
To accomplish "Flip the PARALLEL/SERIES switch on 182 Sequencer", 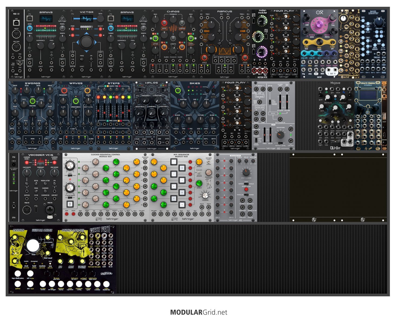I will click(x=246, y=195).
